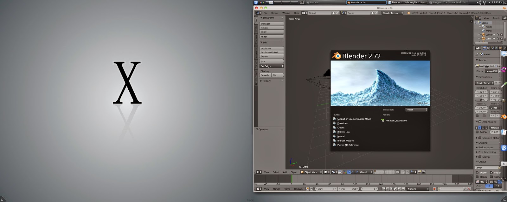507x202 pixels.
Task: Click the resolution percentage 50% slider
Action: (482, 100)
